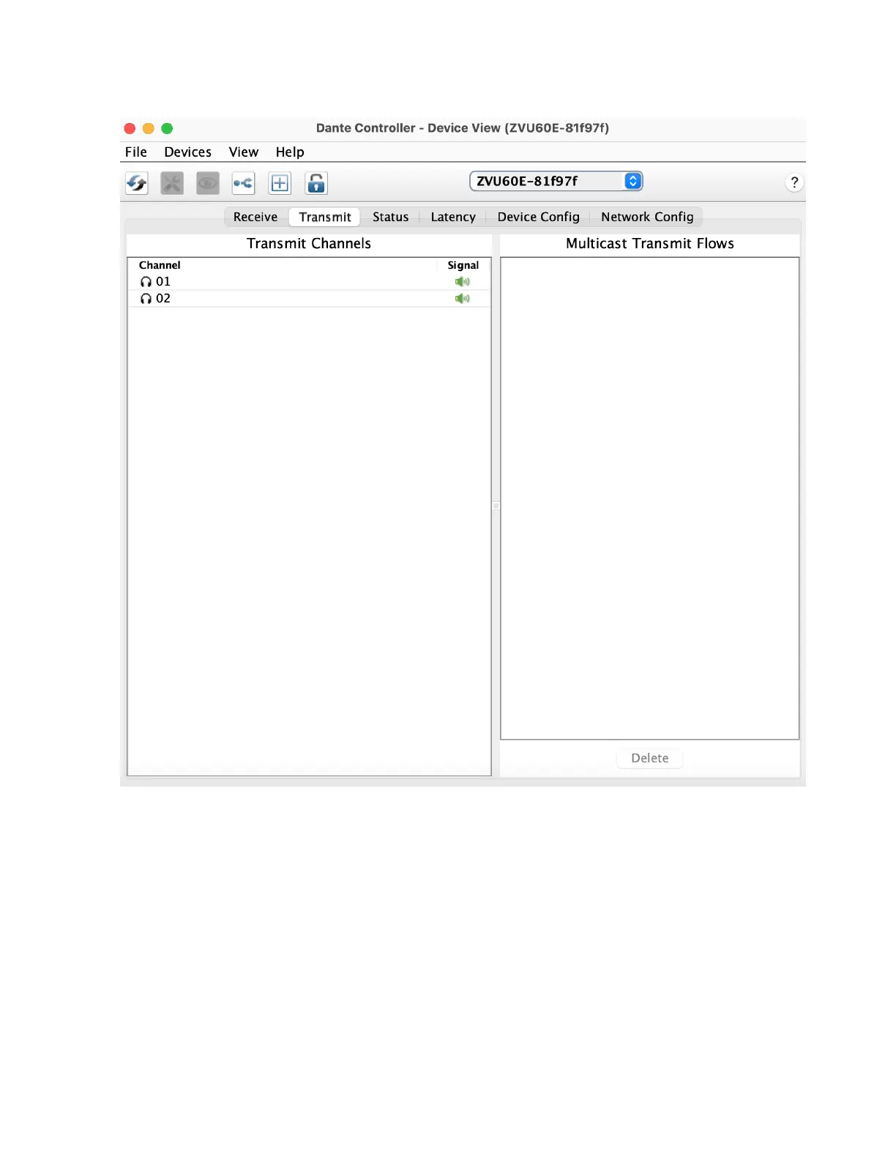Screen dimensions: 896x1160
Task: Switch to the Status tab
Action: tap(391, 217)
